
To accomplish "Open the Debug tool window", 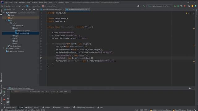I will click(x=28, y=107).
